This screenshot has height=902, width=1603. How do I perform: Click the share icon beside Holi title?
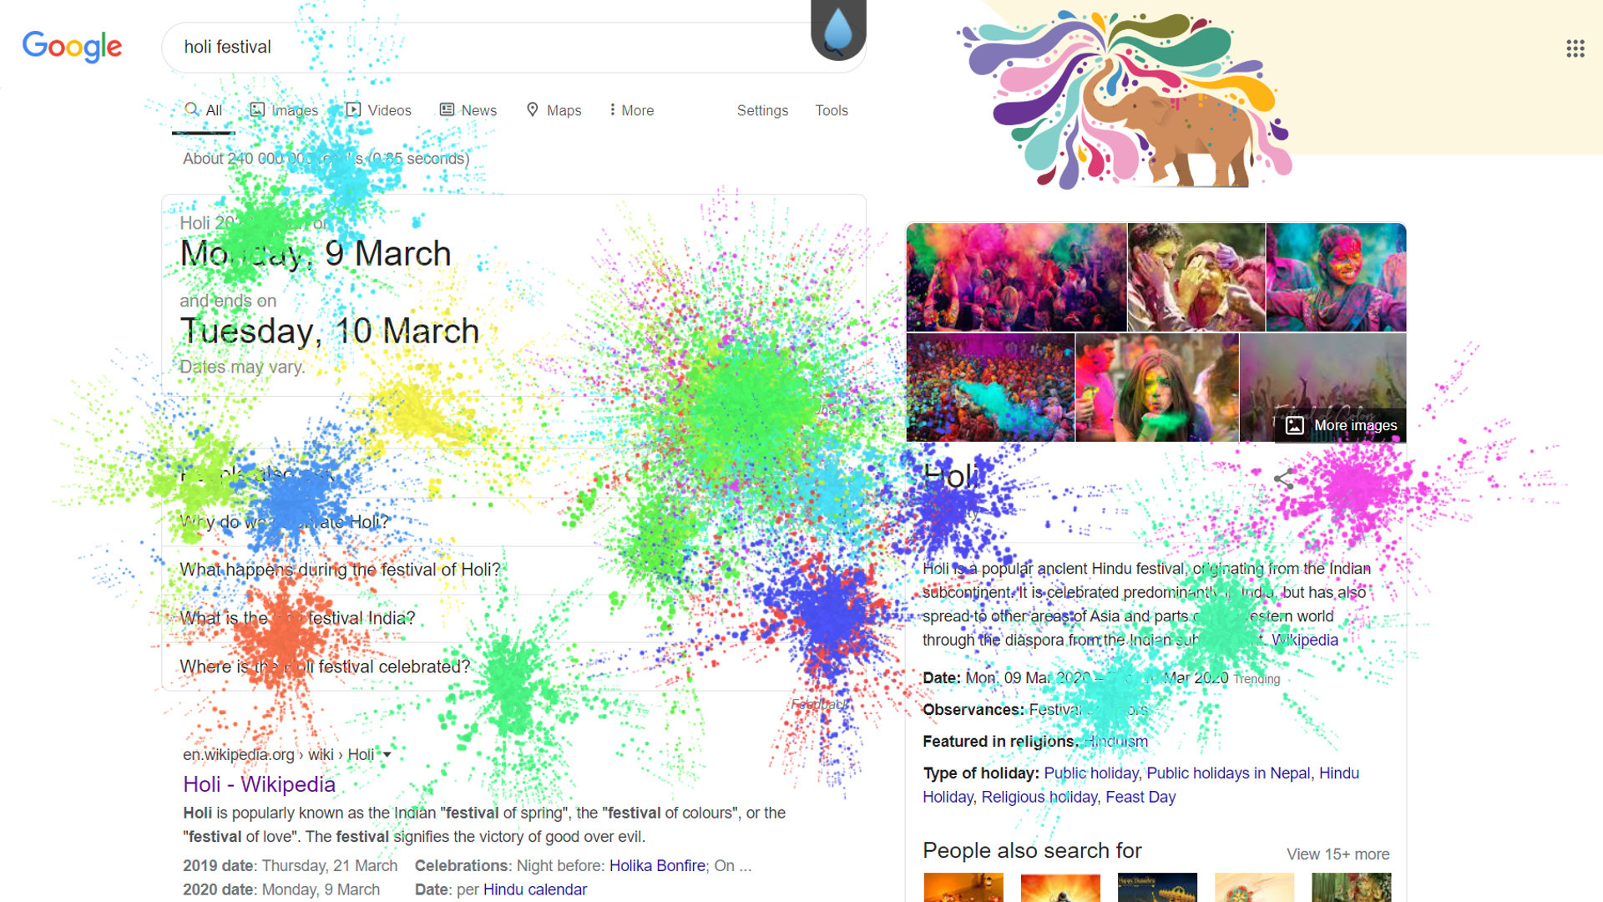pyautogui.click(x=1284, y=479)
